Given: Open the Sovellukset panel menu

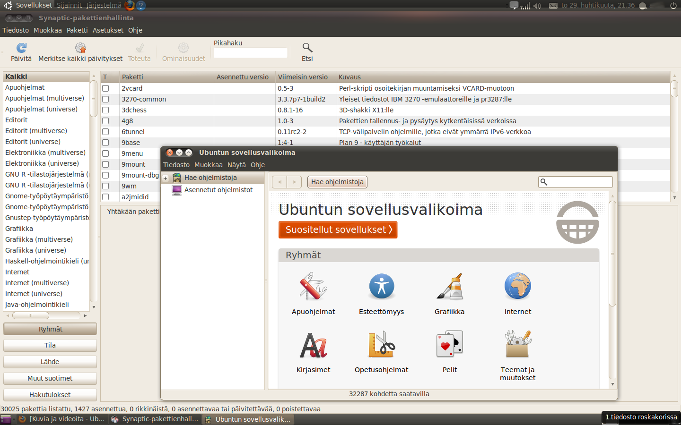Looking at the screenshot, I should click(x=34, y=5).
